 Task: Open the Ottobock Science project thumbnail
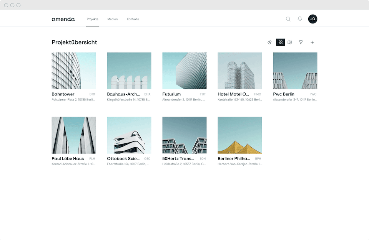pos(129,135)
